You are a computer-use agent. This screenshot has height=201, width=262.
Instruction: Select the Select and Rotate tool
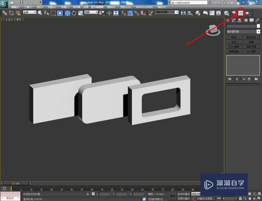click(74, 13)
